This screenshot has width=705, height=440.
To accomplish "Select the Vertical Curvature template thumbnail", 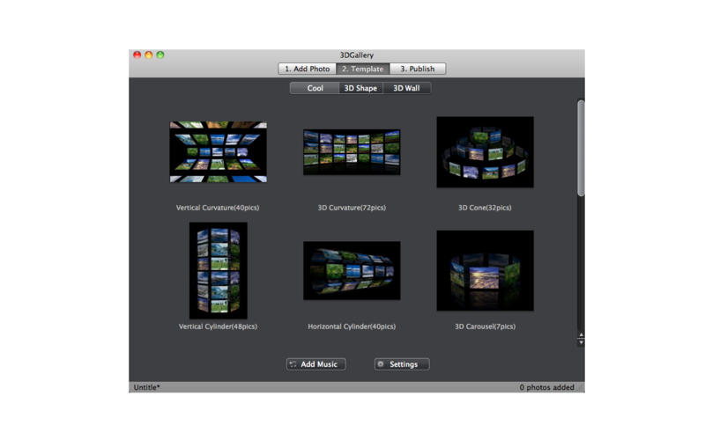I will [x=218, y=151].
